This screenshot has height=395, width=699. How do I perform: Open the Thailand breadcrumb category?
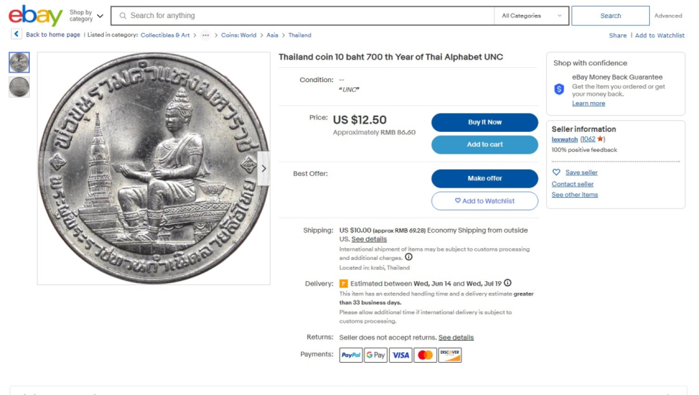tap(300, 35)
